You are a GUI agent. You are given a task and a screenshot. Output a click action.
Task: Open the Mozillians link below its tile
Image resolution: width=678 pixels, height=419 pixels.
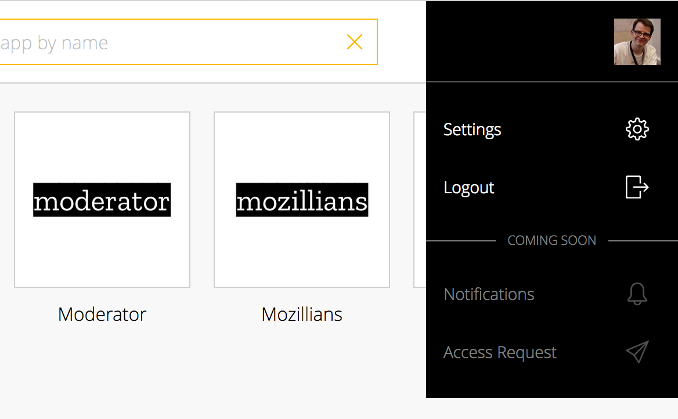point(302,315)
